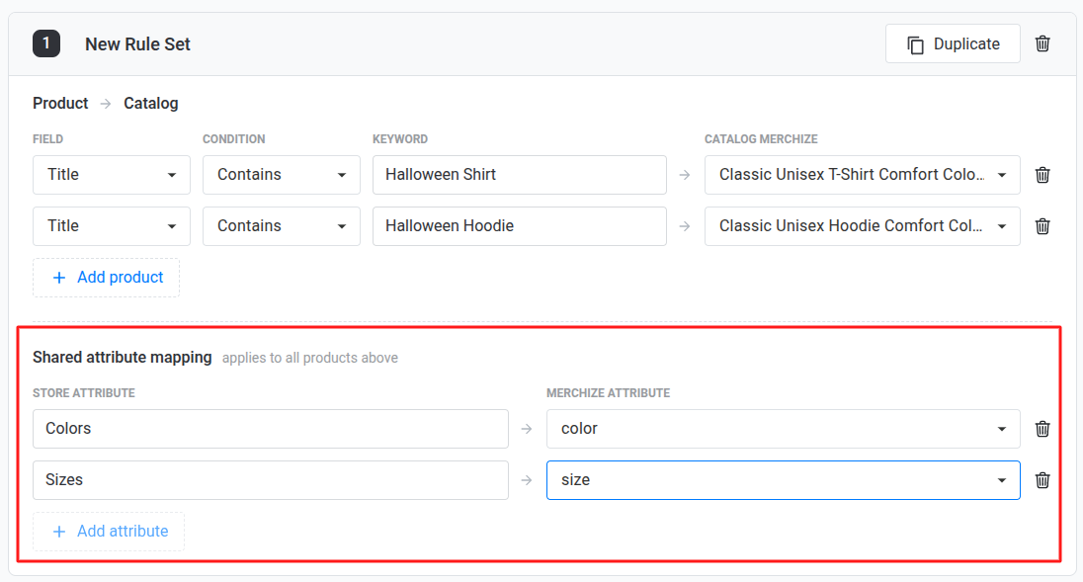This screenshot has width=1083, height=582.
Task: Open the Classic Unisex T-Shirt catalog dropdown
Action: coord(862,175)
